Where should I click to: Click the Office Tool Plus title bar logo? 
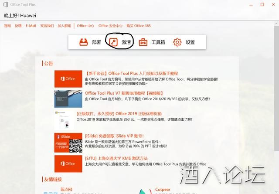click(6, 4)
